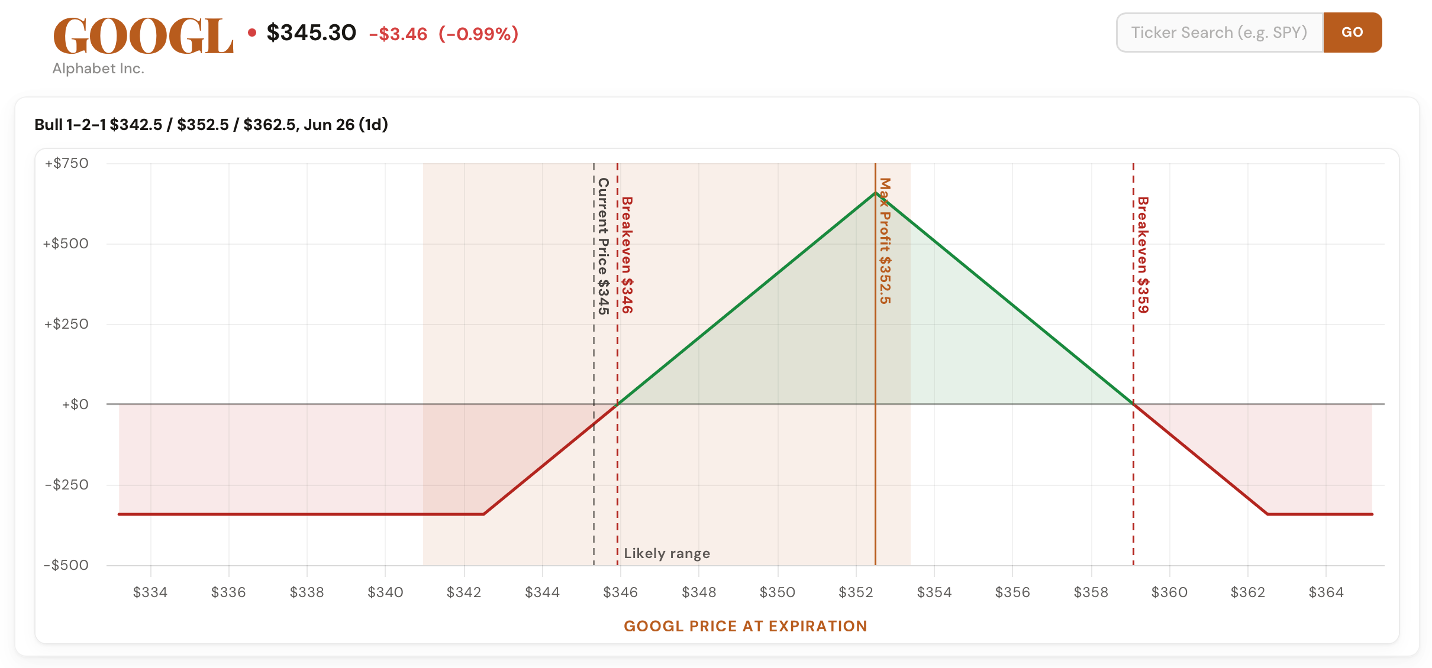This screenshot has width=1432, height=668.
Task: Click the Alphabet Inc. company name
Action: click(x=98, y=69)
